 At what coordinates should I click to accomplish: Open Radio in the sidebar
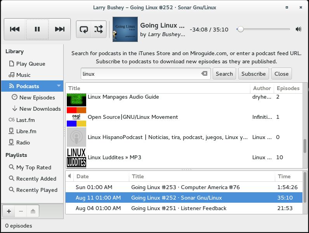[x=32, y=142]
